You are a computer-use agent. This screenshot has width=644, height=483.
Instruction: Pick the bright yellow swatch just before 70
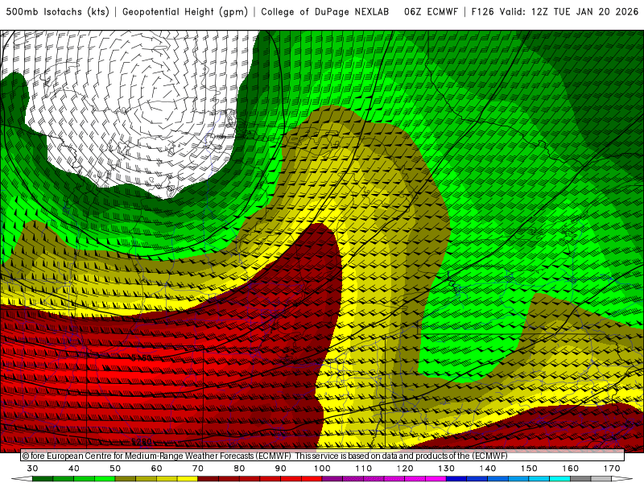pos(188,479)
